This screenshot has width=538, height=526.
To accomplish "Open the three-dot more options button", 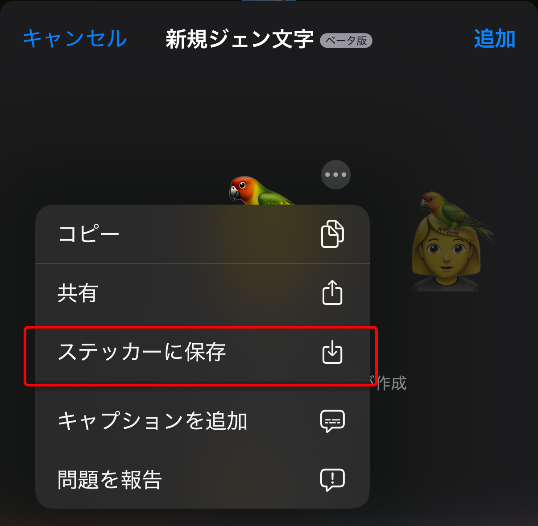I will [336, 175].
